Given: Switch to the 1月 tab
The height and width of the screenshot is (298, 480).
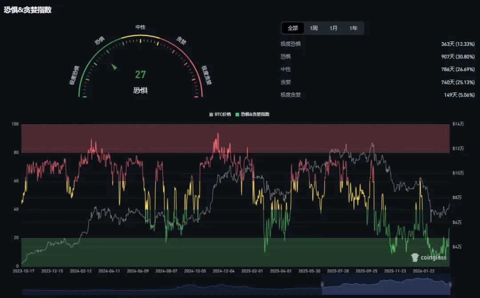Looking at the screenshot, I should tap(333, 28).
